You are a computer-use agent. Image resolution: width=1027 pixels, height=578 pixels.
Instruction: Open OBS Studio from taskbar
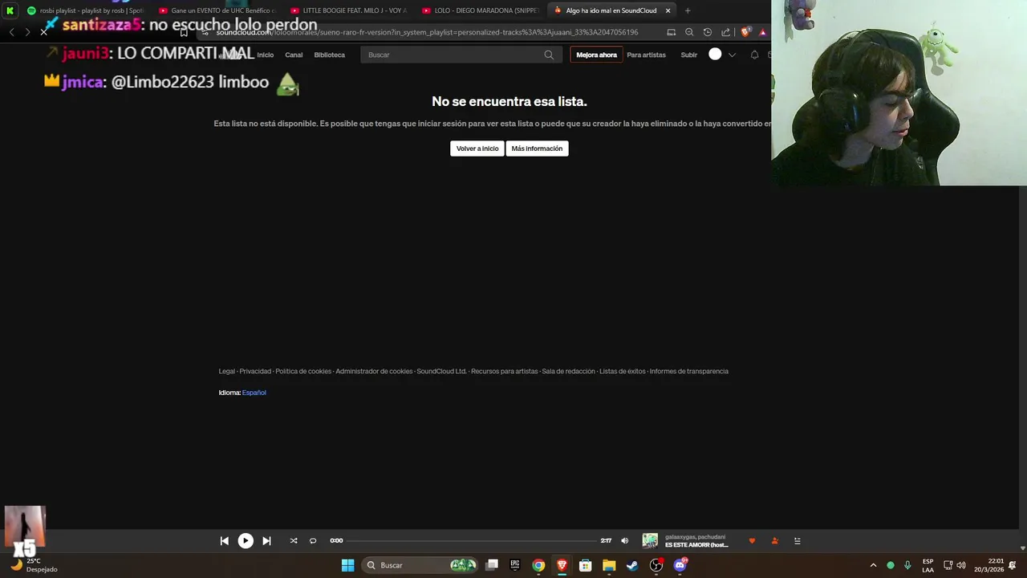click(656, 565)
